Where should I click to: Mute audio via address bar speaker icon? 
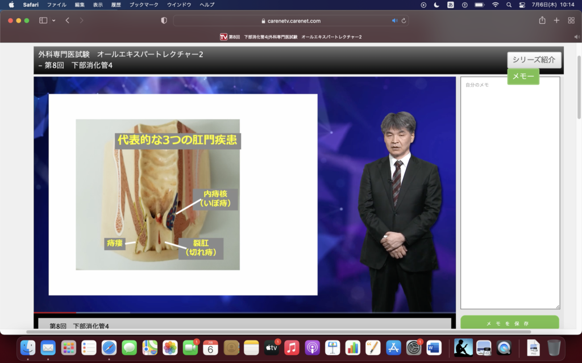pos(394,21)
